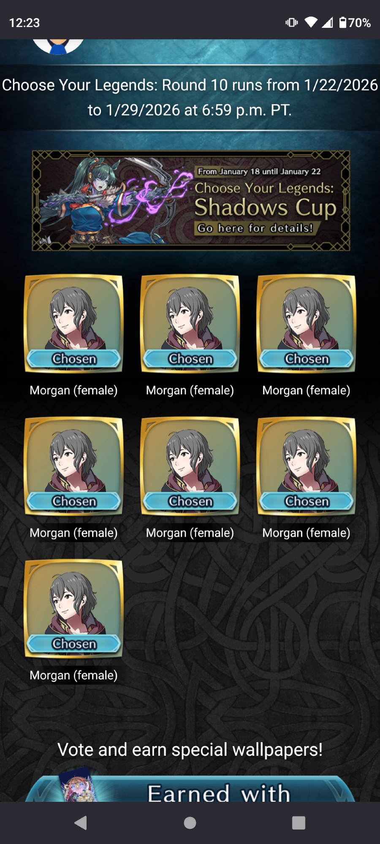Tap the Android back navigation button
The image size is (380, 844).
tap(81, 822)
